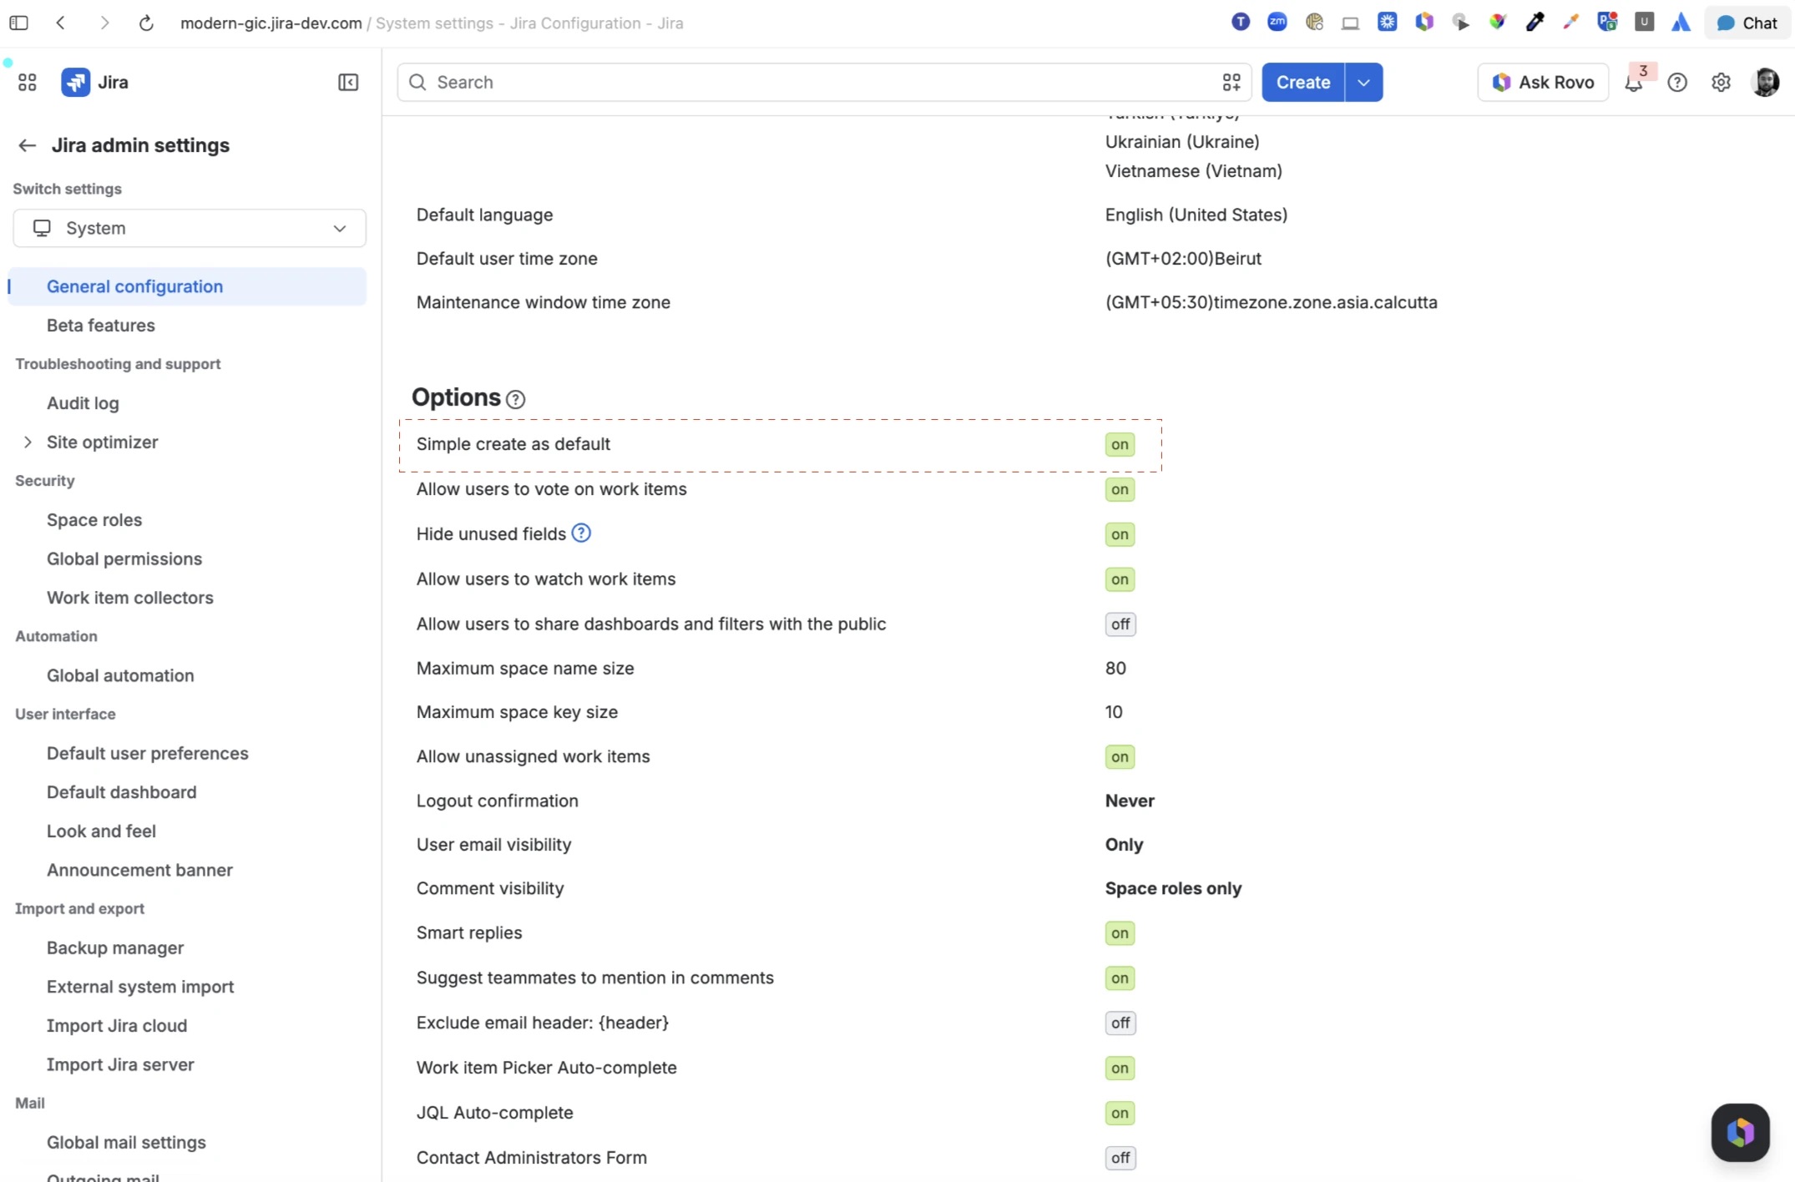Click the Ask Rovo button
The width and height of the screenshot is (1795, 1182).
coord(1543,82)
